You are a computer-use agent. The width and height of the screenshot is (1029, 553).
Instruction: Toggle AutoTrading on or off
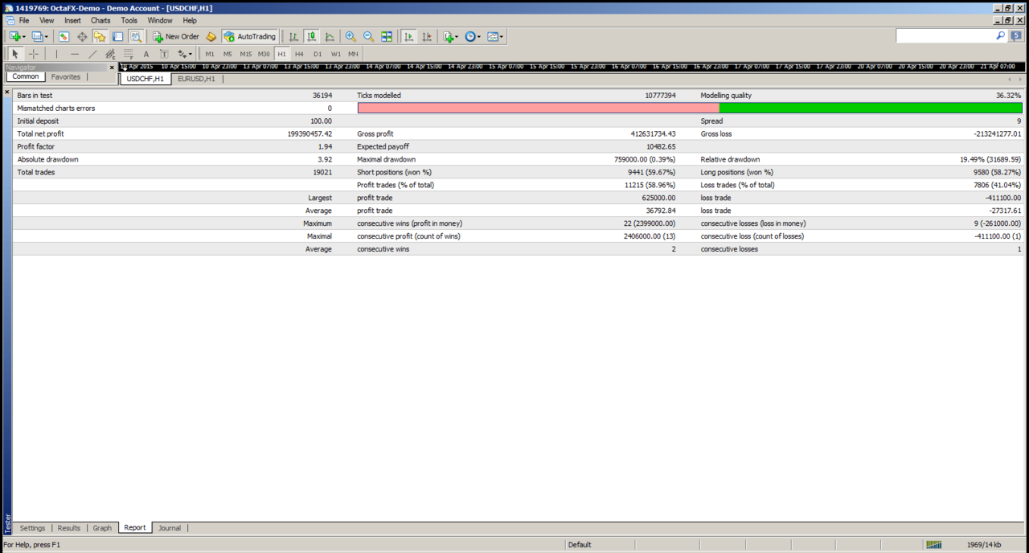pyautogui.click(x=250, y=36)
